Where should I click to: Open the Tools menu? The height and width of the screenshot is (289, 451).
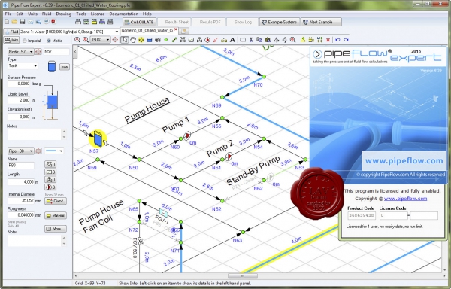point(81,14)
